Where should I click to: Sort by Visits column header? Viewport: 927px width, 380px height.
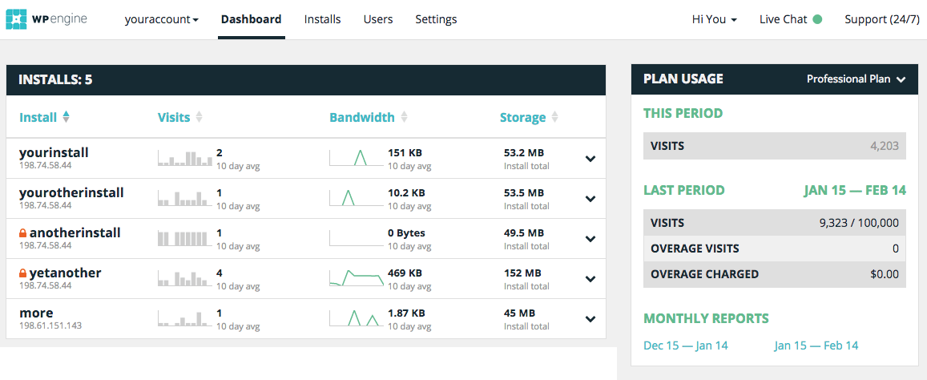click(174, 117)
